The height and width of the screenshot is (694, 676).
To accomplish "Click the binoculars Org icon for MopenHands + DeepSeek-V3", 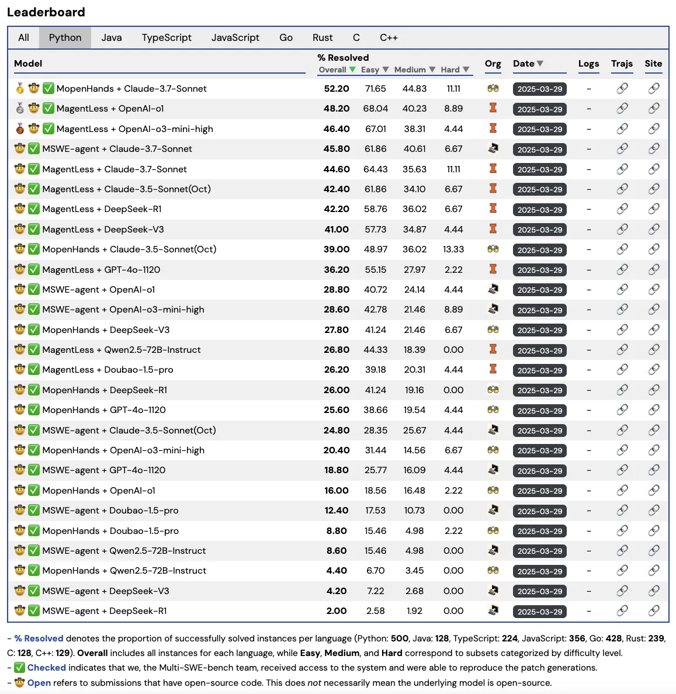I will pyautogui.click(x=493, y=329).
